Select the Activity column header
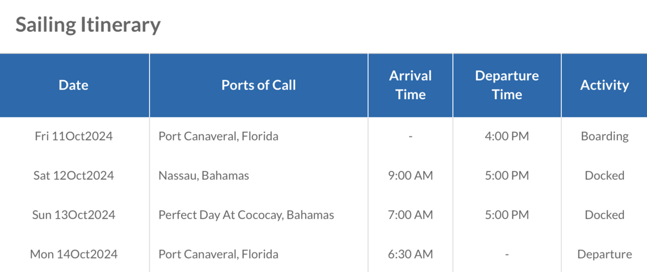Image resolution: width=647 pixels, height=272 pixels. click(x=604, y=85)
